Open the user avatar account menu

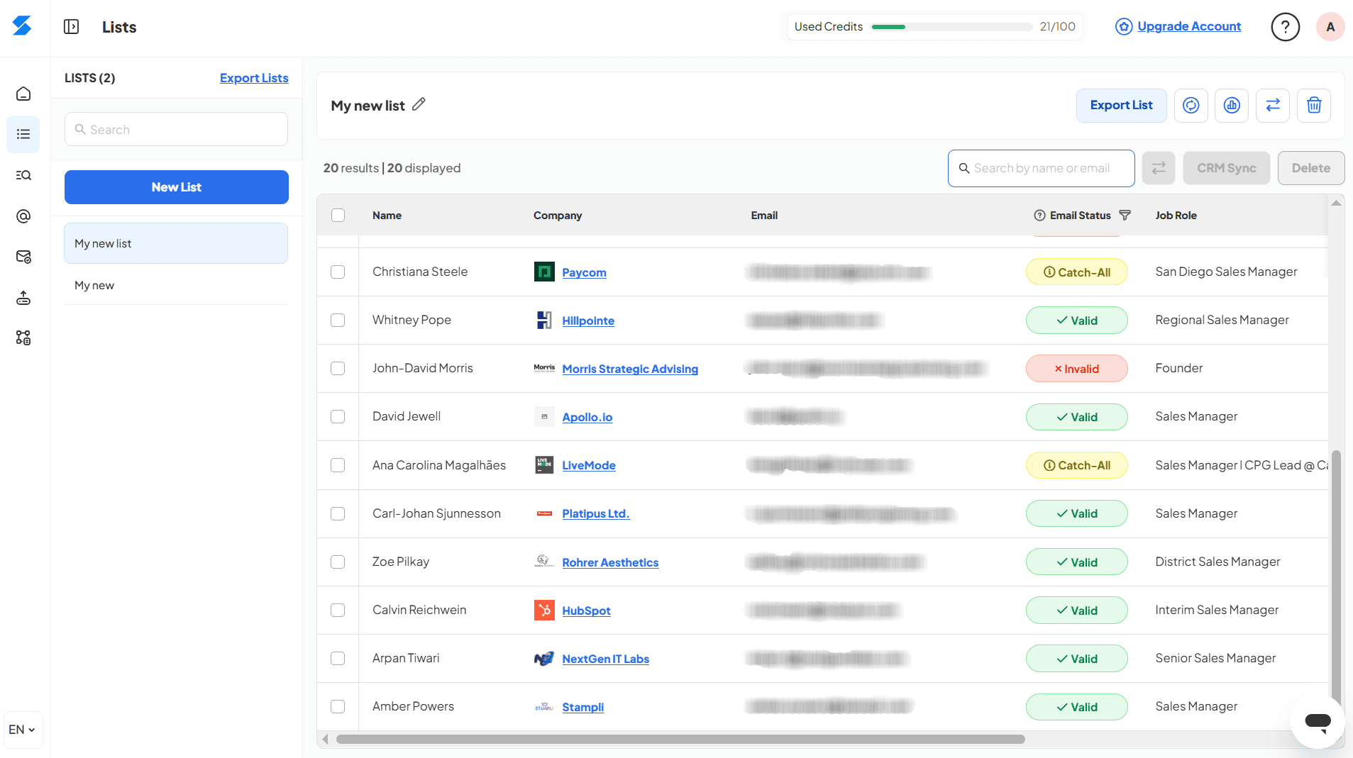[1330, 27]
